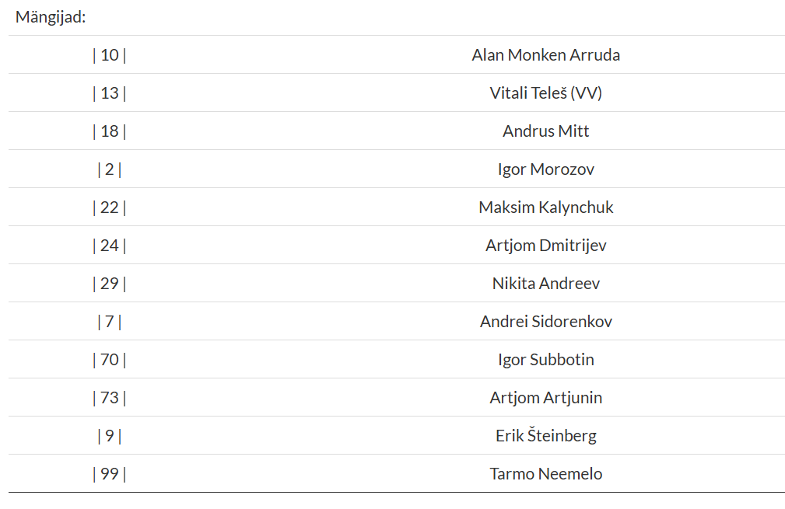
Task: Click jersey number 10
Action: pyautogui.click(x=110, y=55)
